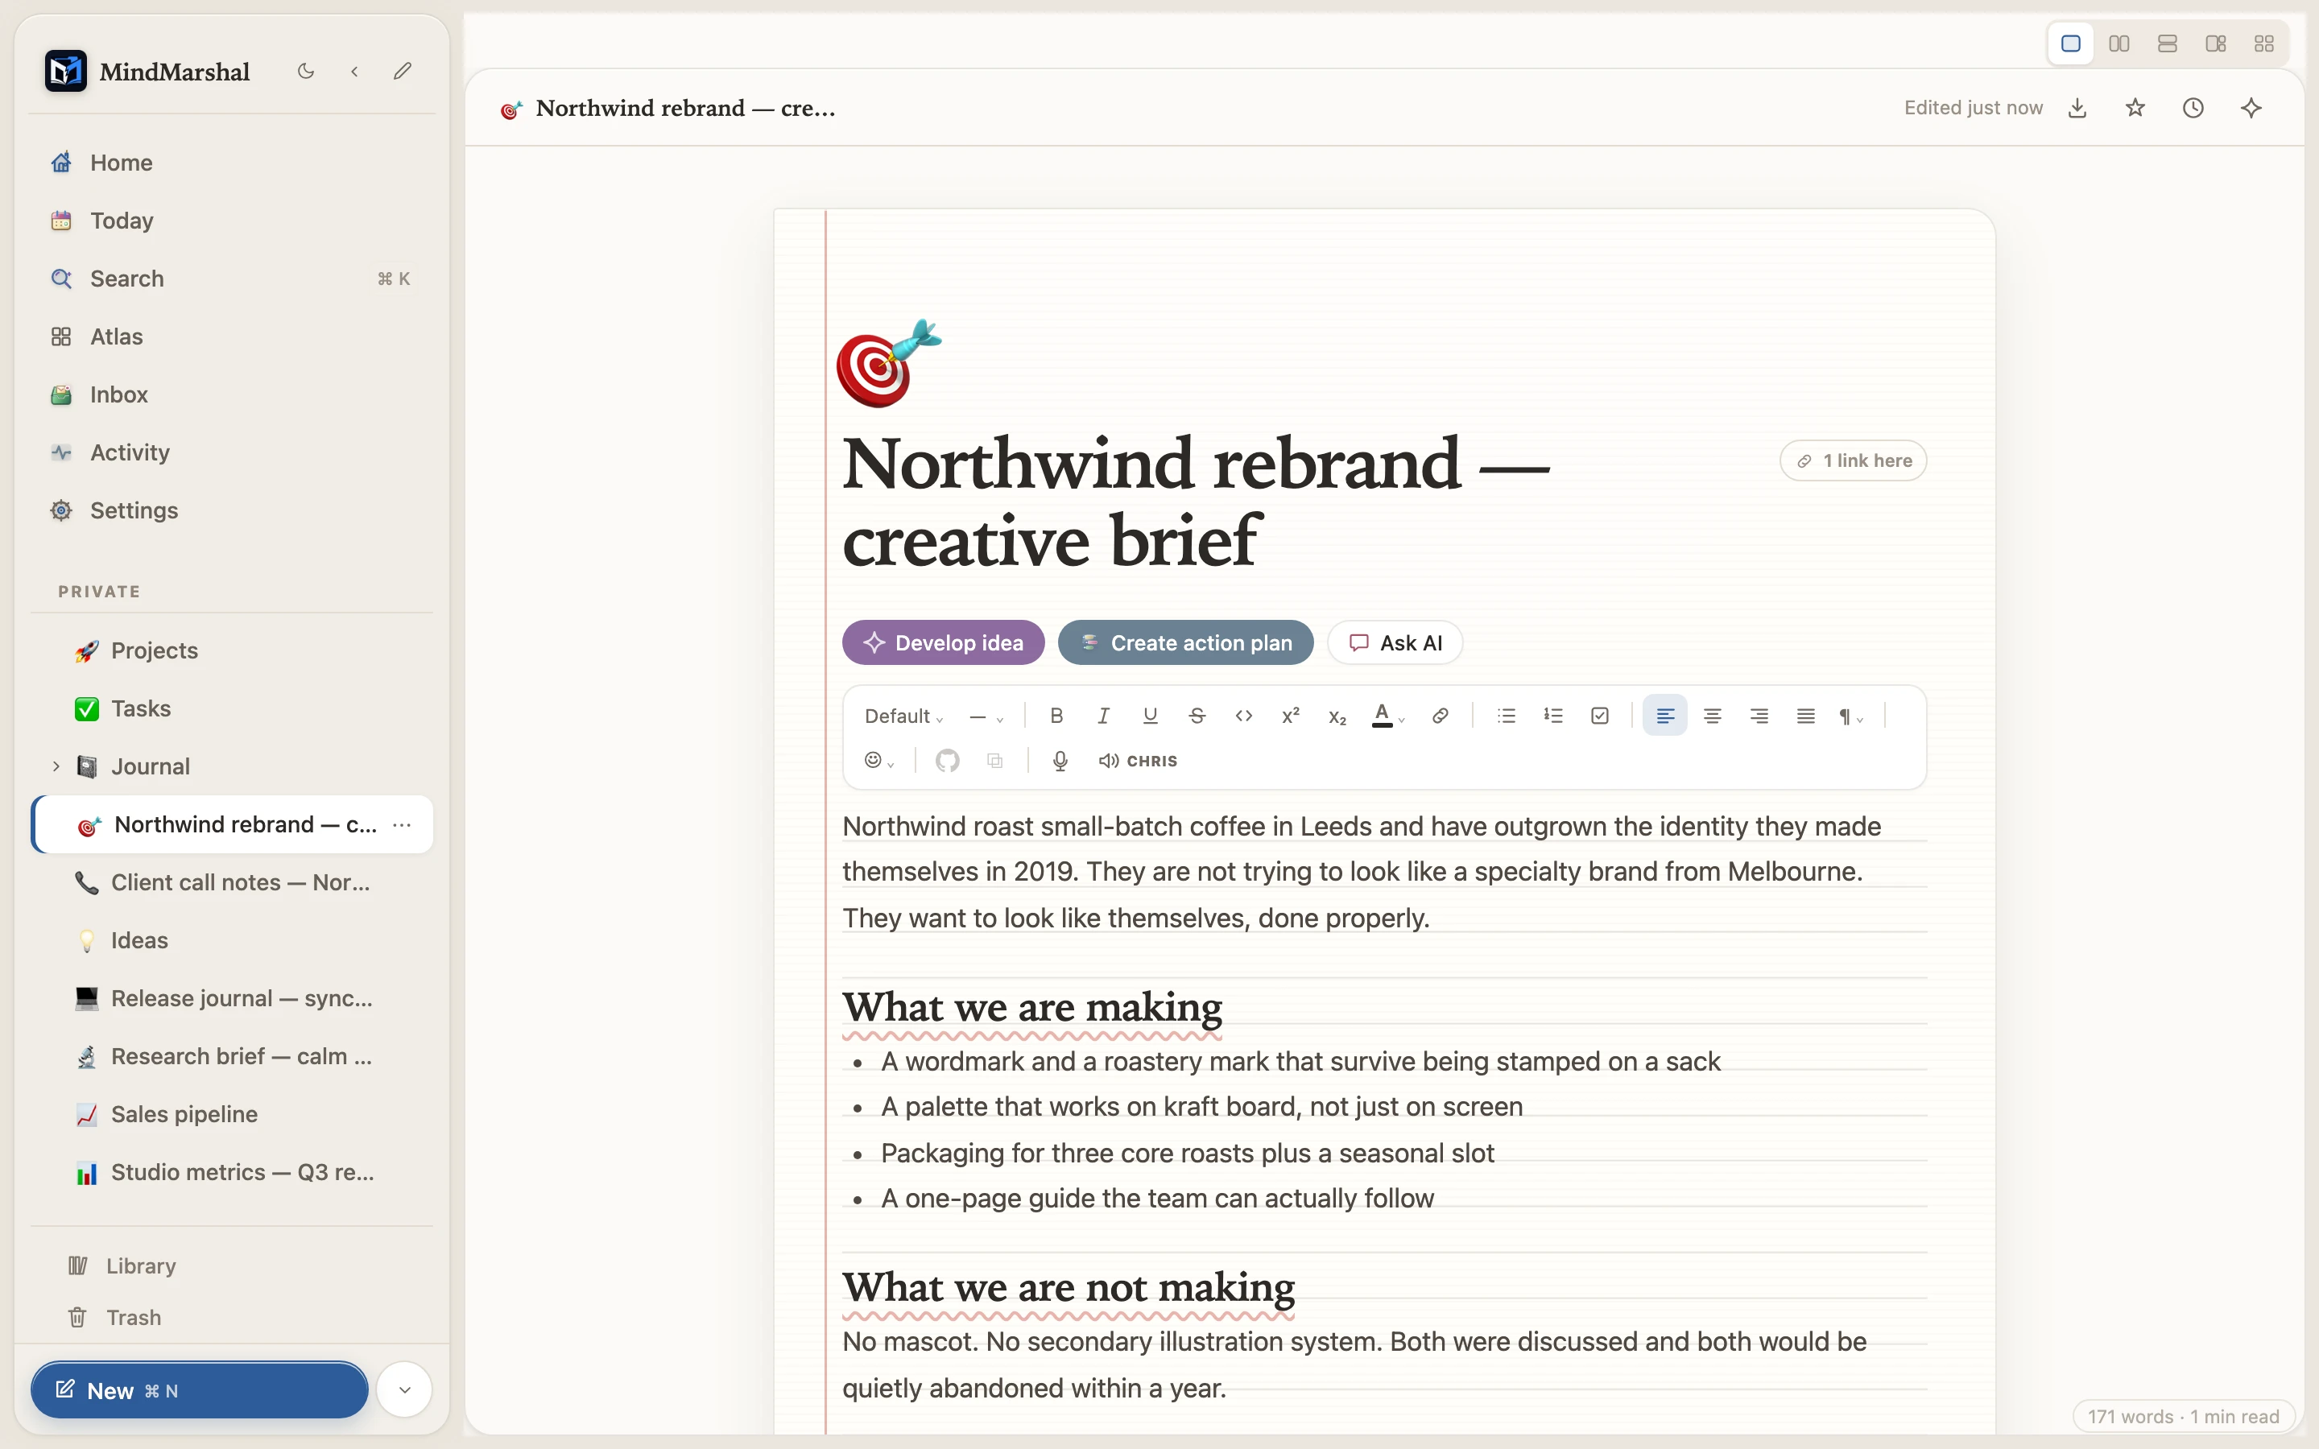
Task: Open the divider line style dropdown
Action: [x=986, y=716]
